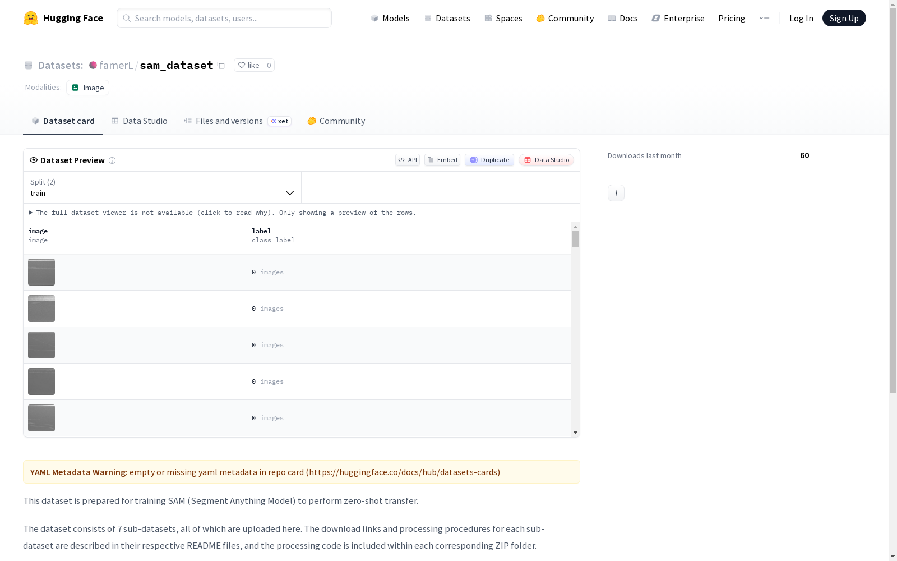This screenshot has height=561, width=897.
Task: Click the like count number
Action: pos(269,65)
